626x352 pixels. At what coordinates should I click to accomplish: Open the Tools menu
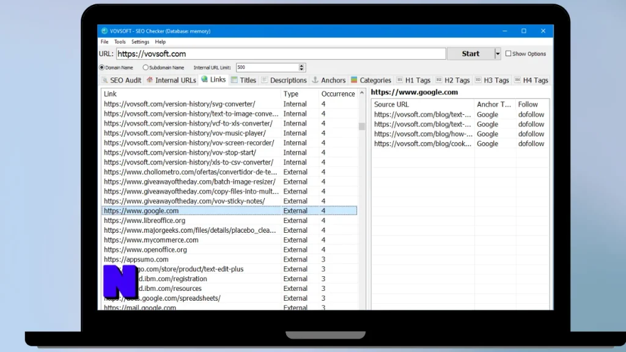[120, 42]
